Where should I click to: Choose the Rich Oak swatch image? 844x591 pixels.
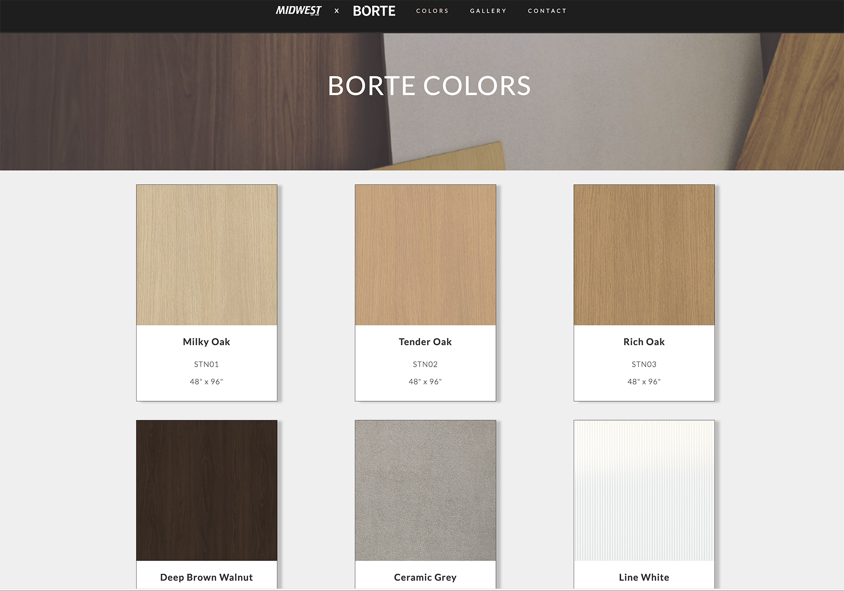point(644,255)
